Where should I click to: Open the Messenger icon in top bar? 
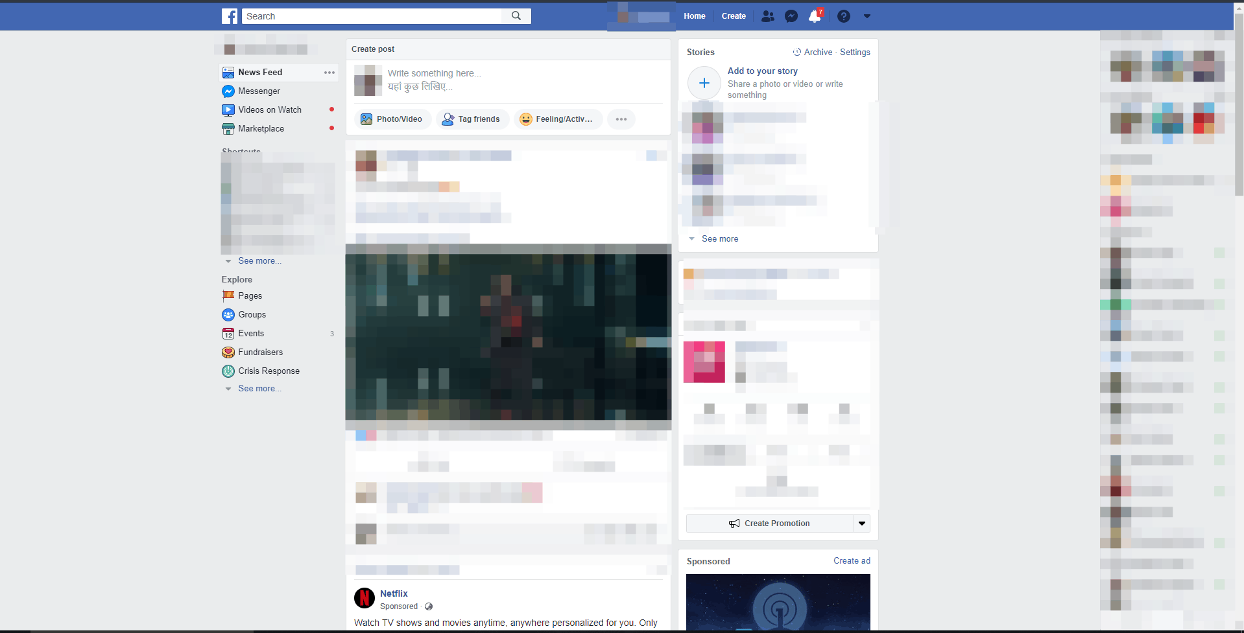tap(791, 16)
